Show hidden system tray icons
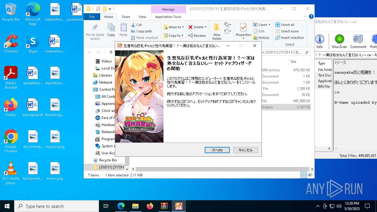 pos(318,206)
